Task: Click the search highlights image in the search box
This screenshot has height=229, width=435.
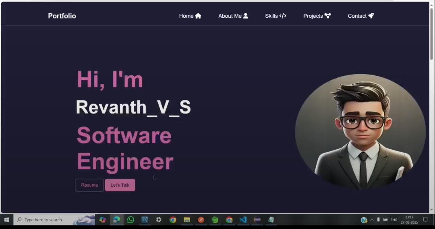Action: pos(84,220)
